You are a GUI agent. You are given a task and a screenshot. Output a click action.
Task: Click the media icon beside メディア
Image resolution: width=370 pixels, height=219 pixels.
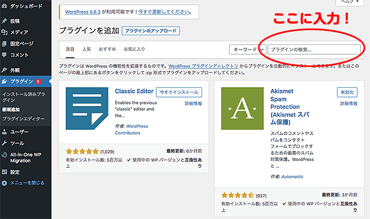pos(4,32)
